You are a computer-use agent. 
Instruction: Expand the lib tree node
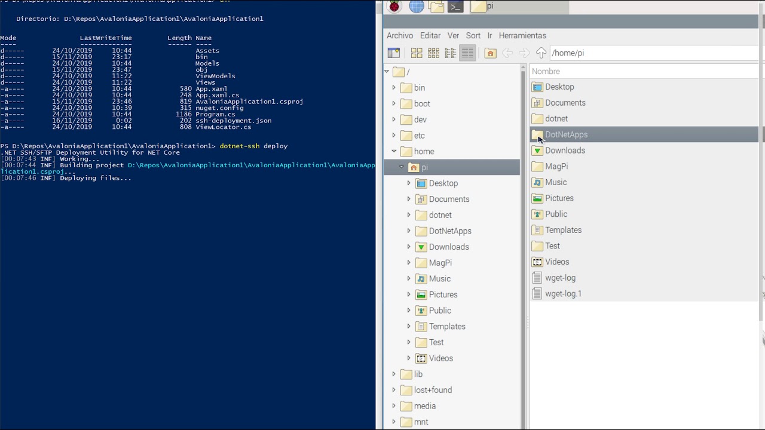[x=394, y=374]
